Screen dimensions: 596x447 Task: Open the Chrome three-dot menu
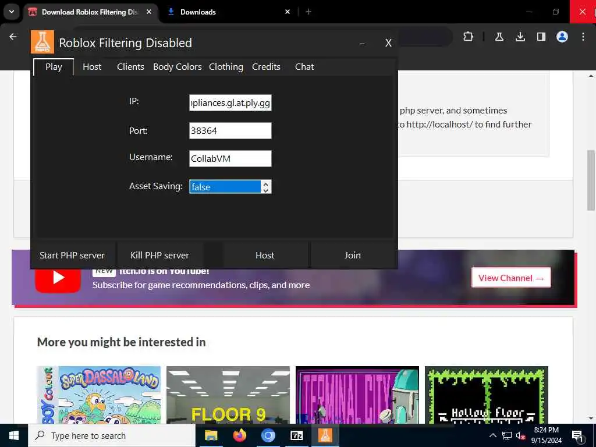click(x=583, y=37)
